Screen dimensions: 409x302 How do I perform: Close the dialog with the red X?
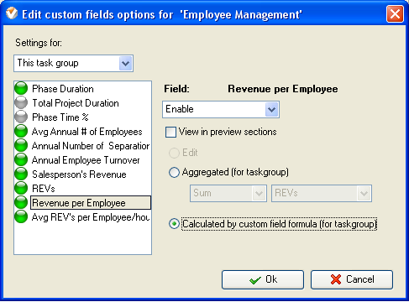(x=395, y=13)
